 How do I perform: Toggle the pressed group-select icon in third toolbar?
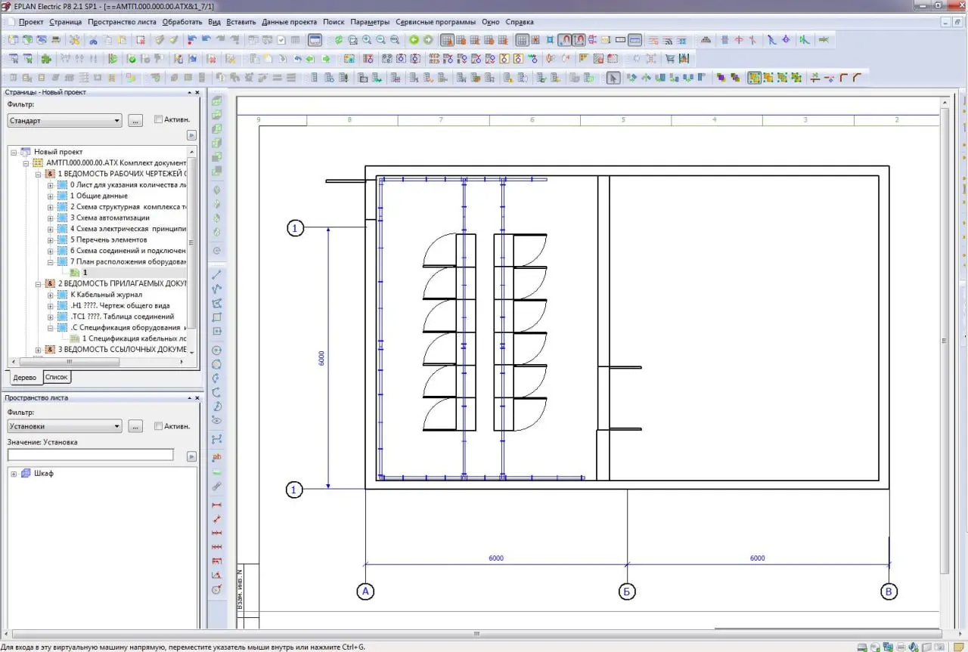(755, 77)
